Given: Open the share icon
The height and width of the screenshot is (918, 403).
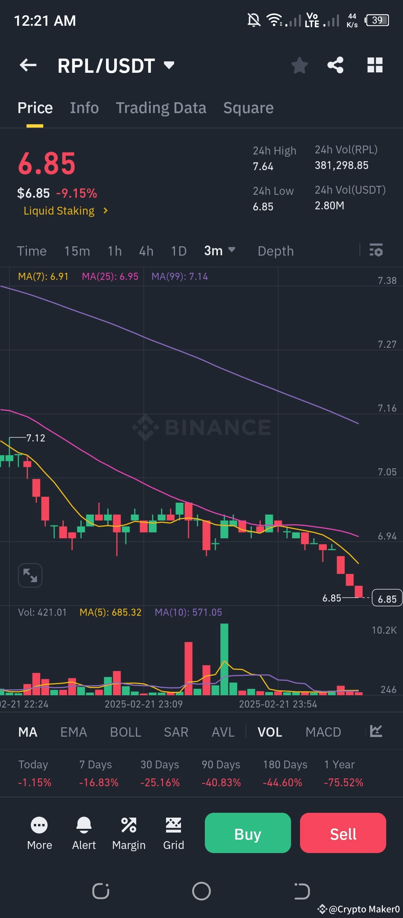Looking at the screenshot, I should click(335, 65).
